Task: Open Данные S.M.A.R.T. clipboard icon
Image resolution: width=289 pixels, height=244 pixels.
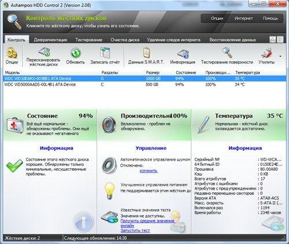Action: 146,53
